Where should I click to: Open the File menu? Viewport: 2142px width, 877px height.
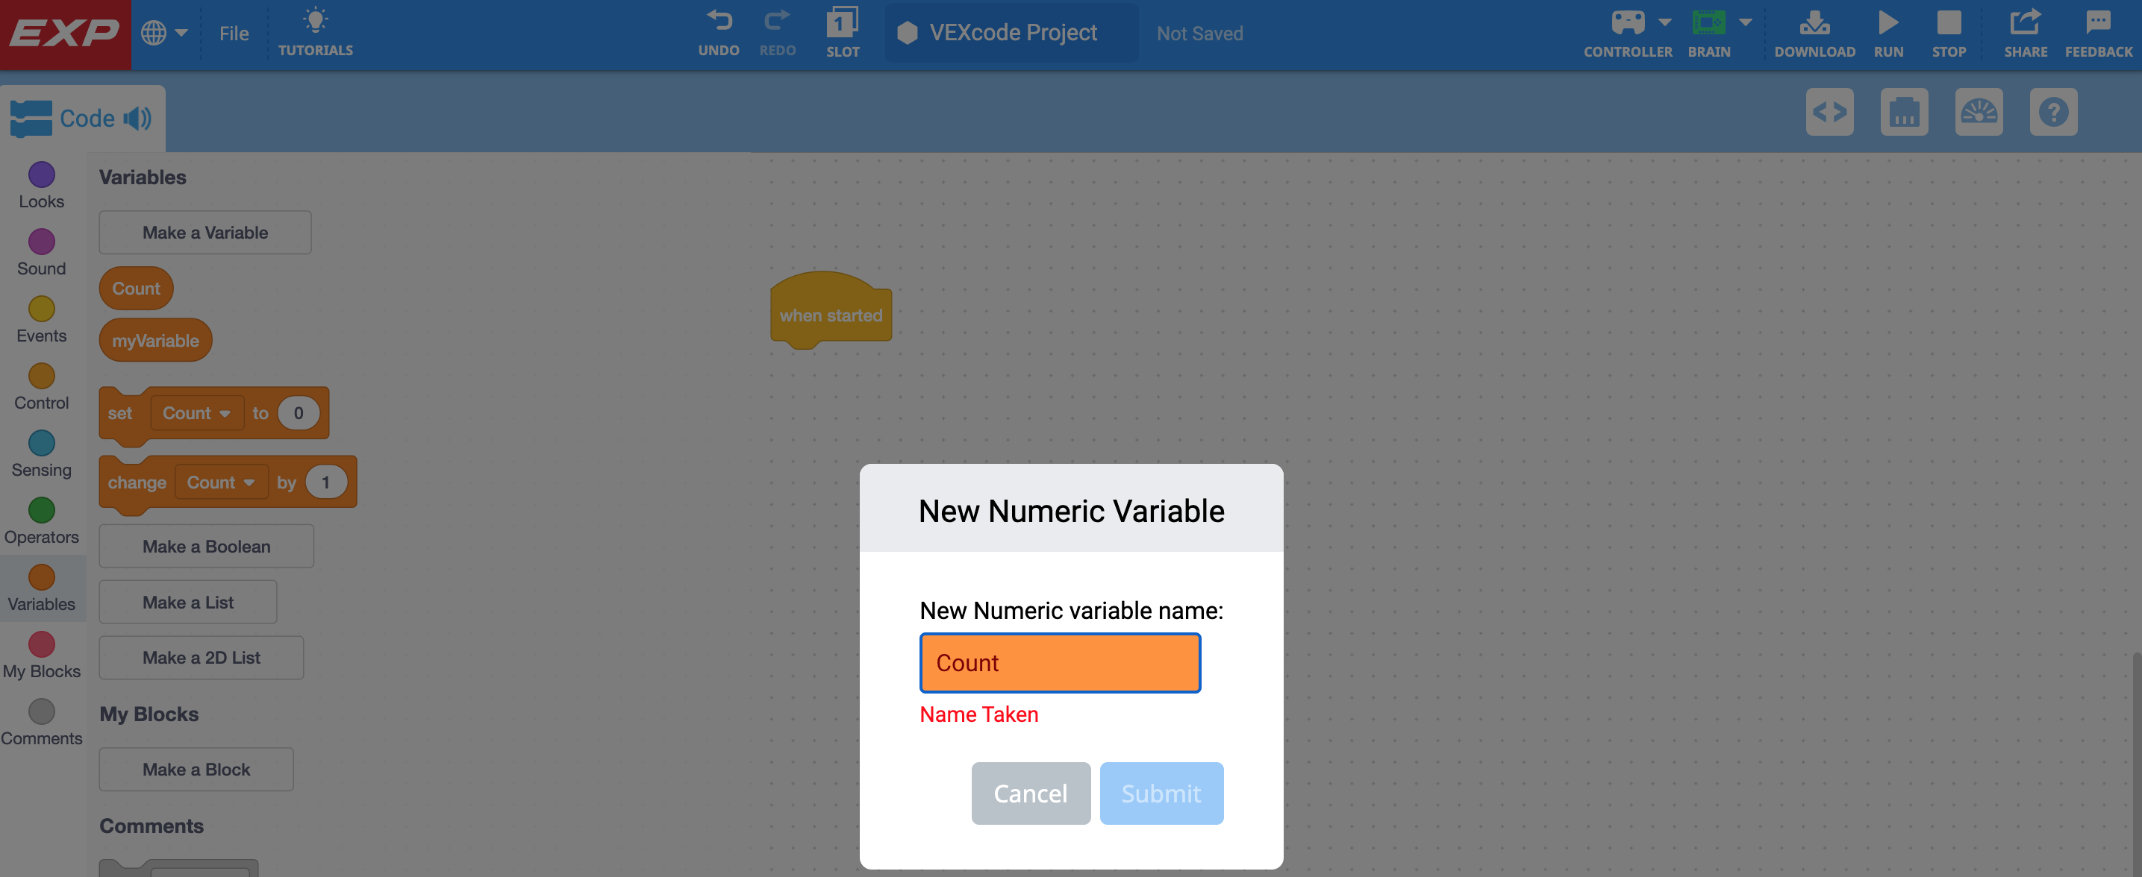coord(234,34)
